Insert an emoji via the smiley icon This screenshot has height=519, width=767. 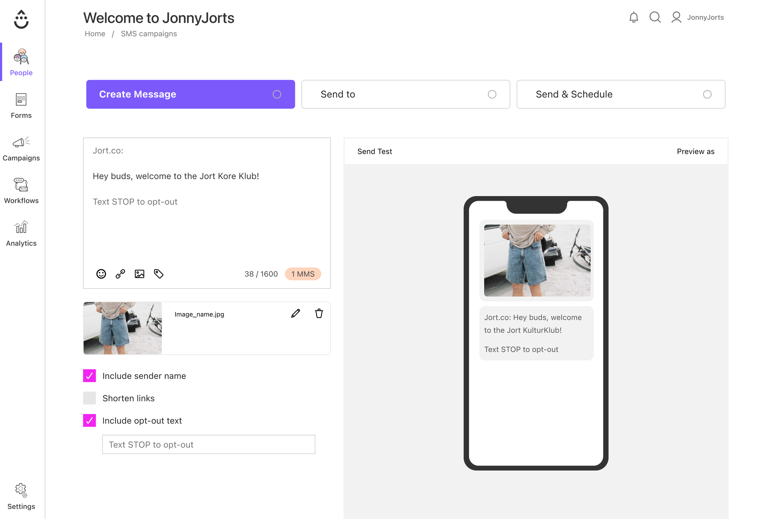pyautogui.click(x=101, y=274)
